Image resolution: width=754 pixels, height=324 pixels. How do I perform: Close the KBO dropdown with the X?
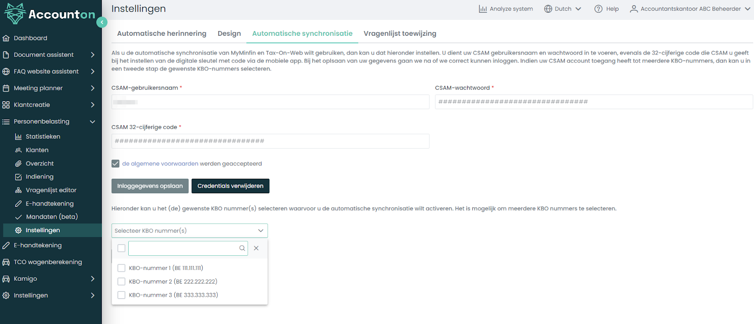click(x=256, y=248)
